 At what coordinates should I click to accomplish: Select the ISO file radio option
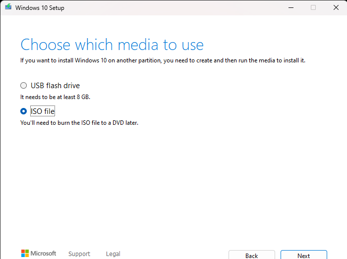point(23,111)
